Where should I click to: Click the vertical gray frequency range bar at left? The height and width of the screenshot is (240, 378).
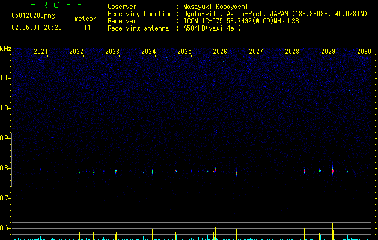[12, 160]
